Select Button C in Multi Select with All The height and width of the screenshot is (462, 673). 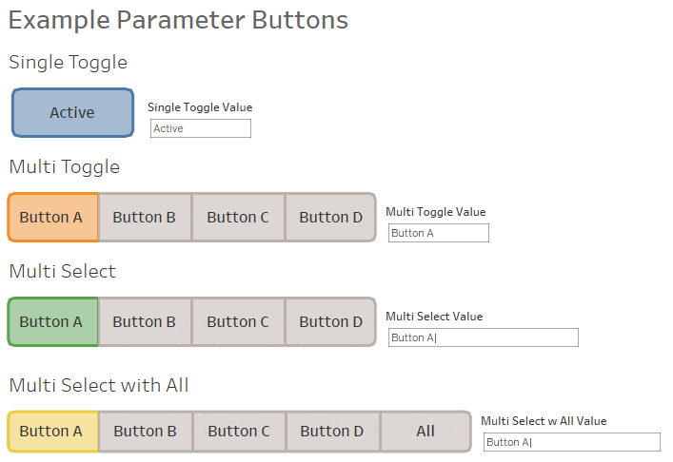pos(239,432)
